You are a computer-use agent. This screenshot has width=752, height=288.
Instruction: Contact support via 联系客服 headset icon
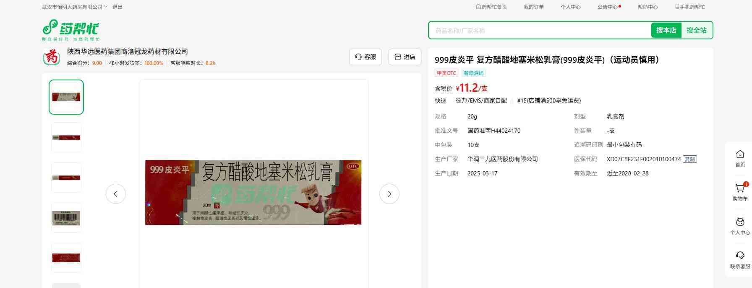[x=740, y=256]
